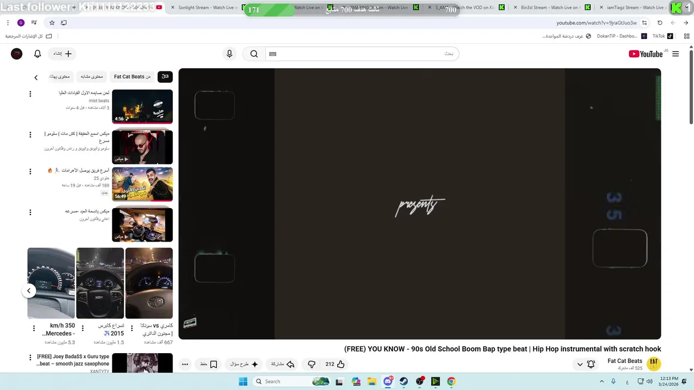Open options for 'تسراع كابرس 2015' short
The image size is (694, 390).
click(82, 328)
